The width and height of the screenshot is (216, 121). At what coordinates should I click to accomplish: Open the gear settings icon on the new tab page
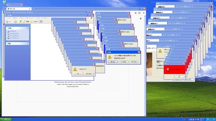click(x=140, y=18)
